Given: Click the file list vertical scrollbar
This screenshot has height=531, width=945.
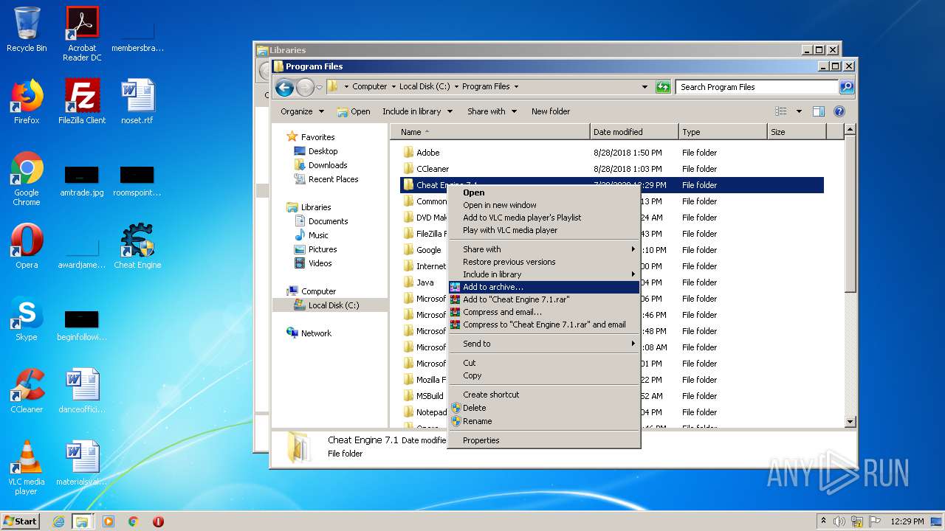Looking at the screenshot, I should coord(850,275).
